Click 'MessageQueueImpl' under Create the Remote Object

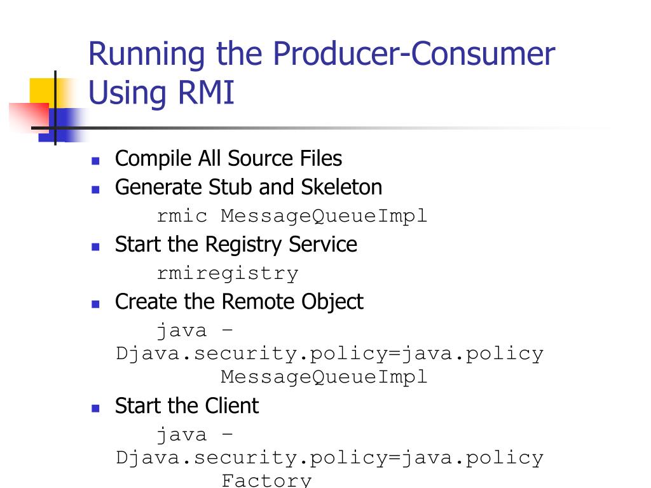(324, 377)
